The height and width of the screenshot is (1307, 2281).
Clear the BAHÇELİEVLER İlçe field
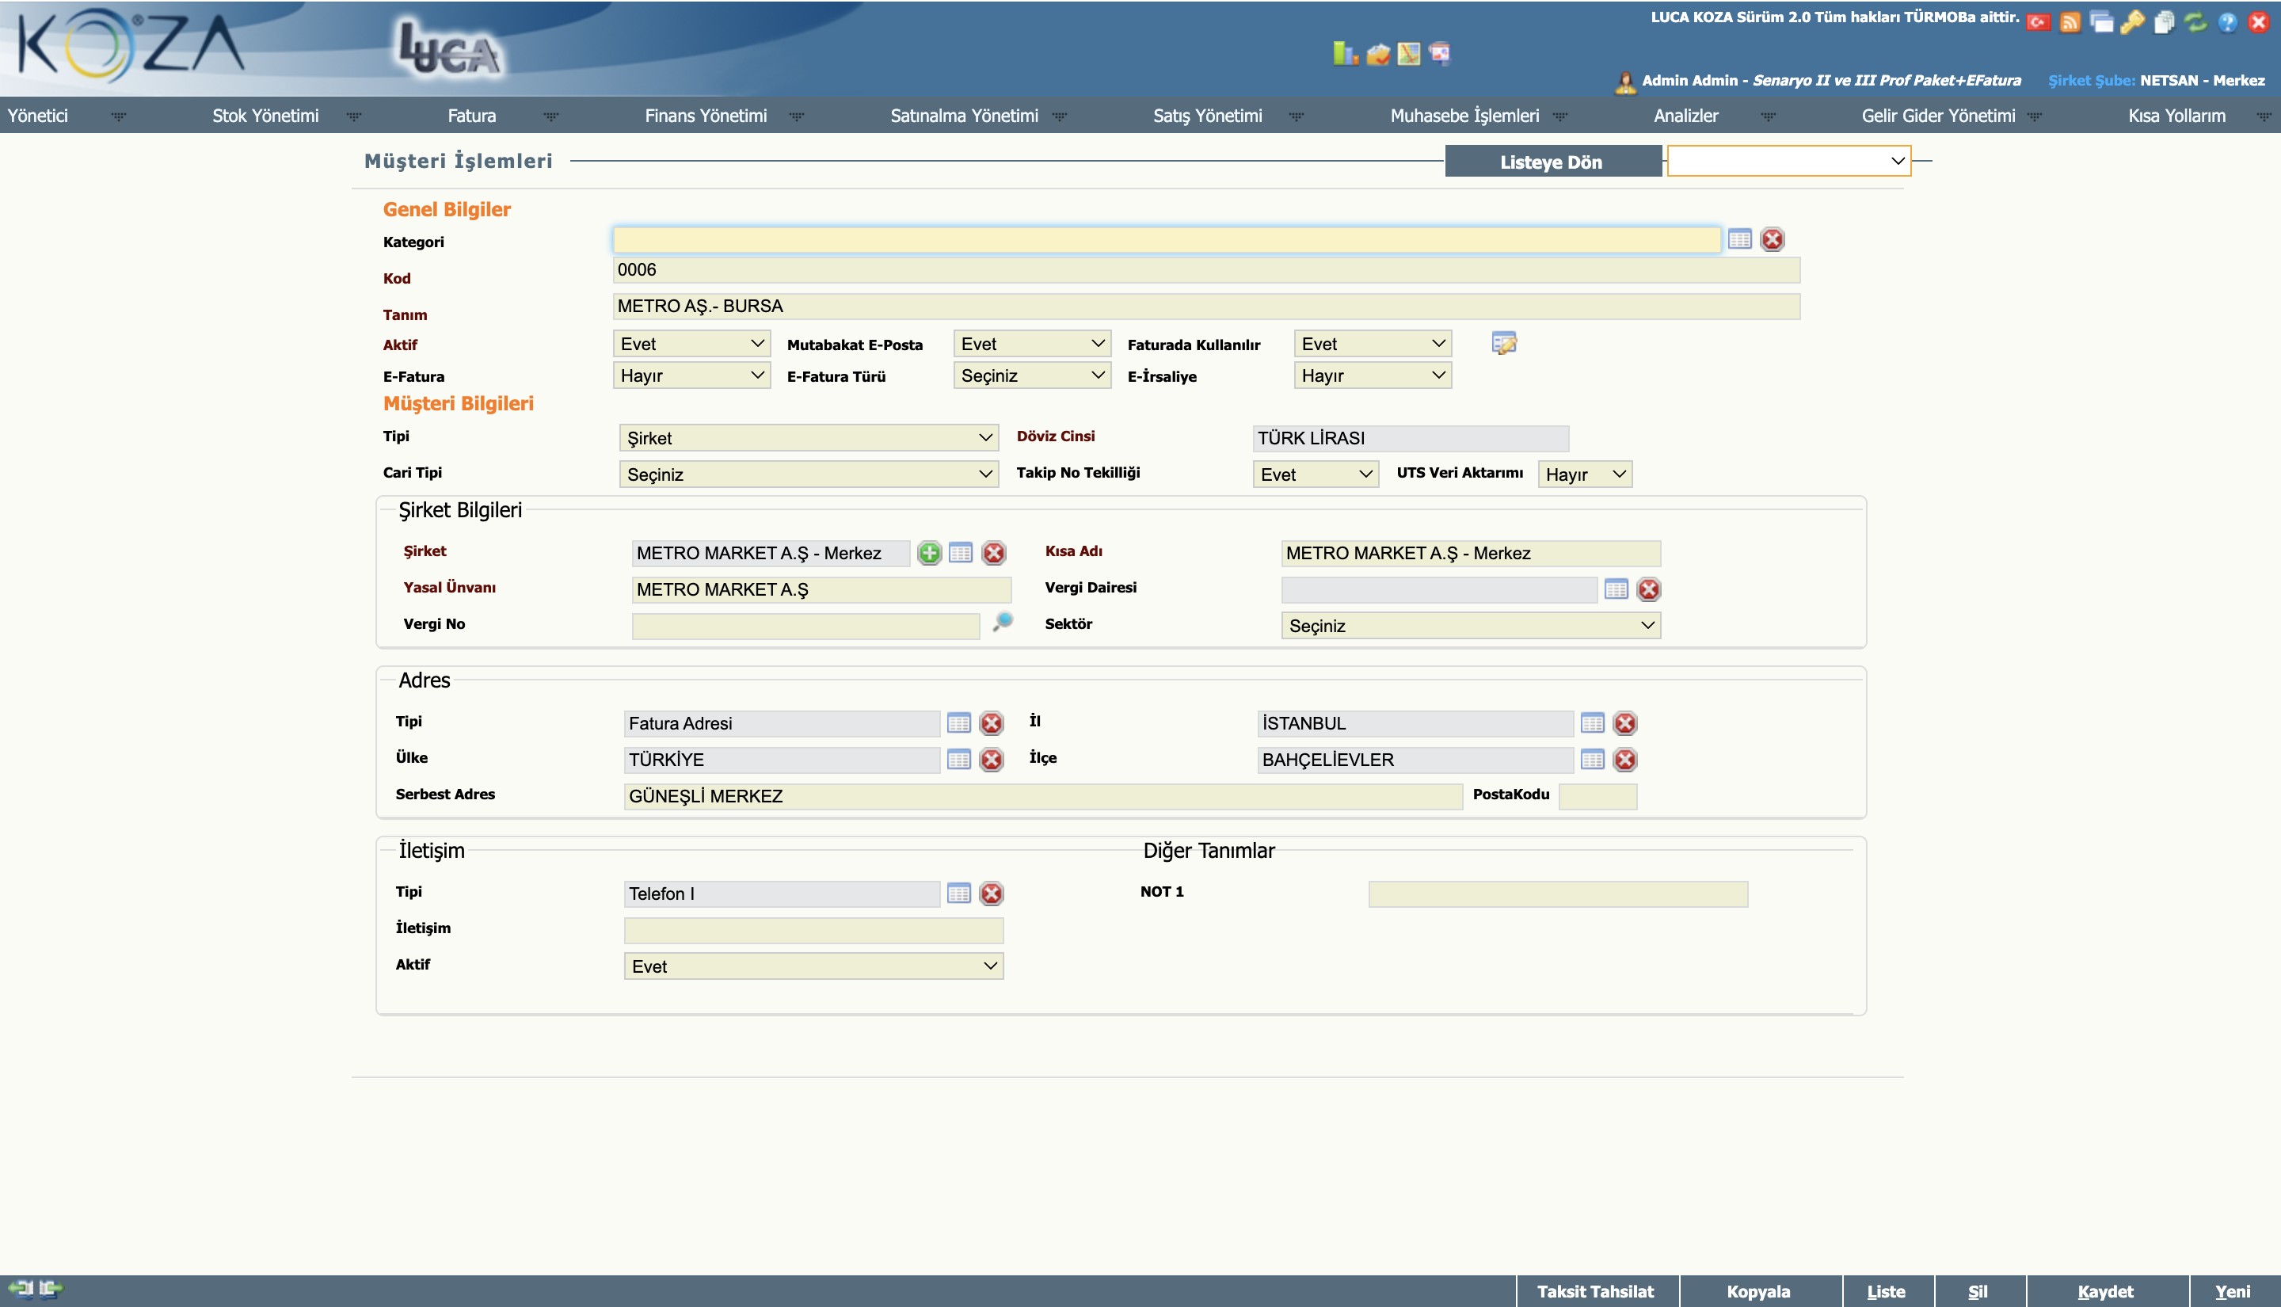tap(1625, 760)
